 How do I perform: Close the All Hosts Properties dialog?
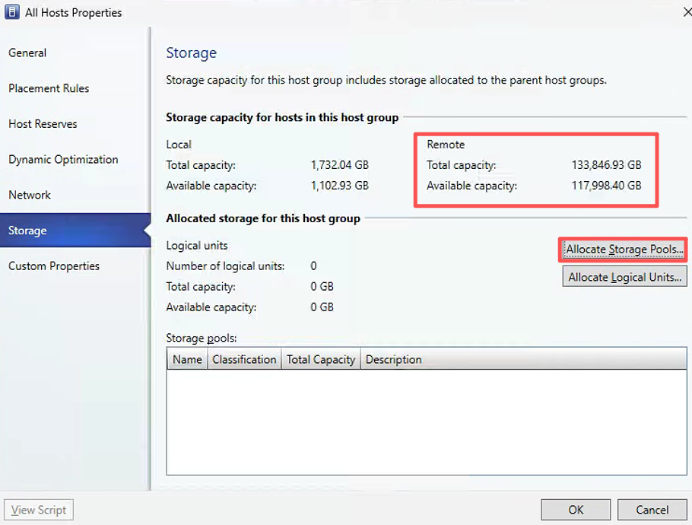point(687,12)
